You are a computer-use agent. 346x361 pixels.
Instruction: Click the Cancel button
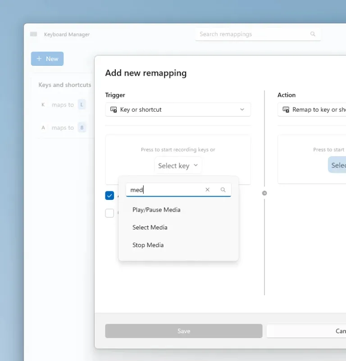[306, 331]
